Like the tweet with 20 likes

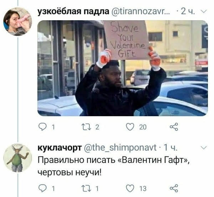pyautogui.click(x=130, y=127)
